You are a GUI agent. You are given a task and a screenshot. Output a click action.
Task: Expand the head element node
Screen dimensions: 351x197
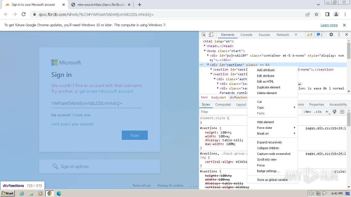click(205, 46)
